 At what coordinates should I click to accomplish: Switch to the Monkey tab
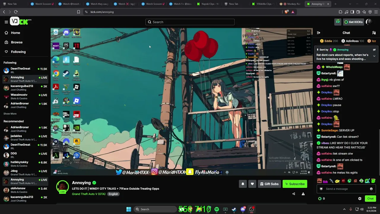click(291, 4)
